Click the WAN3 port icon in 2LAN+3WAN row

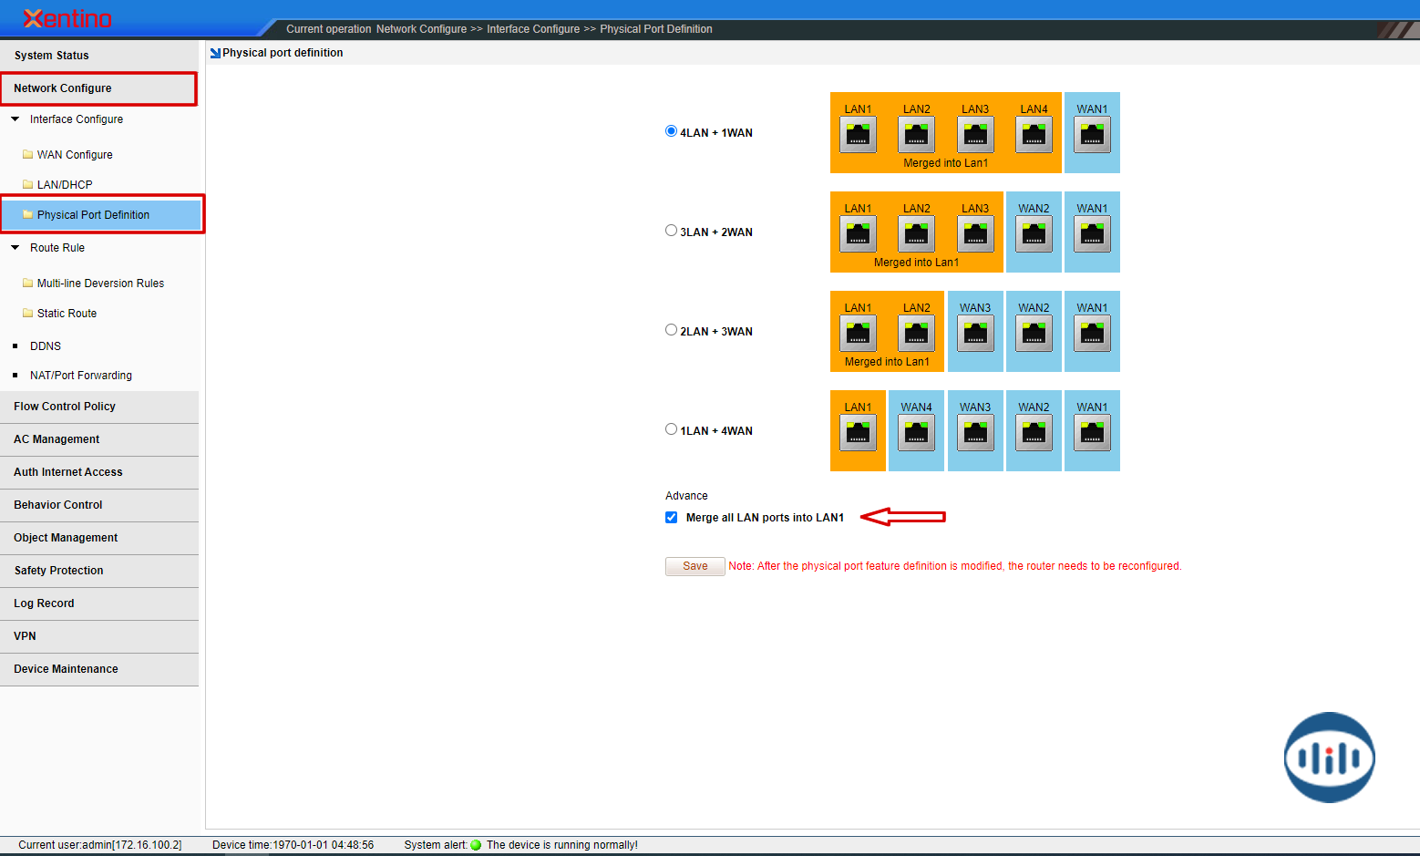point(975,335)
